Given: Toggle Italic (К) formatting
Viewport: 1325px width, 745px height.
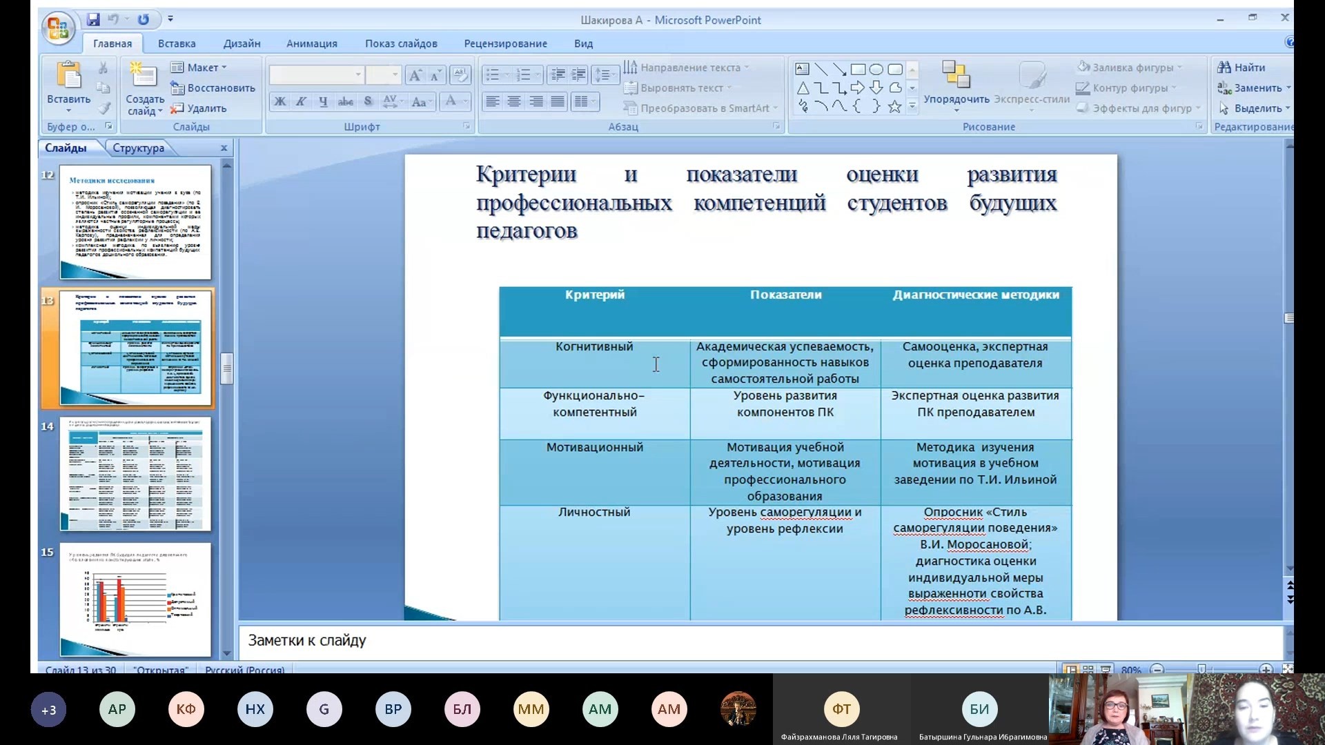Looking at the screenshot, I should (301, 101).
